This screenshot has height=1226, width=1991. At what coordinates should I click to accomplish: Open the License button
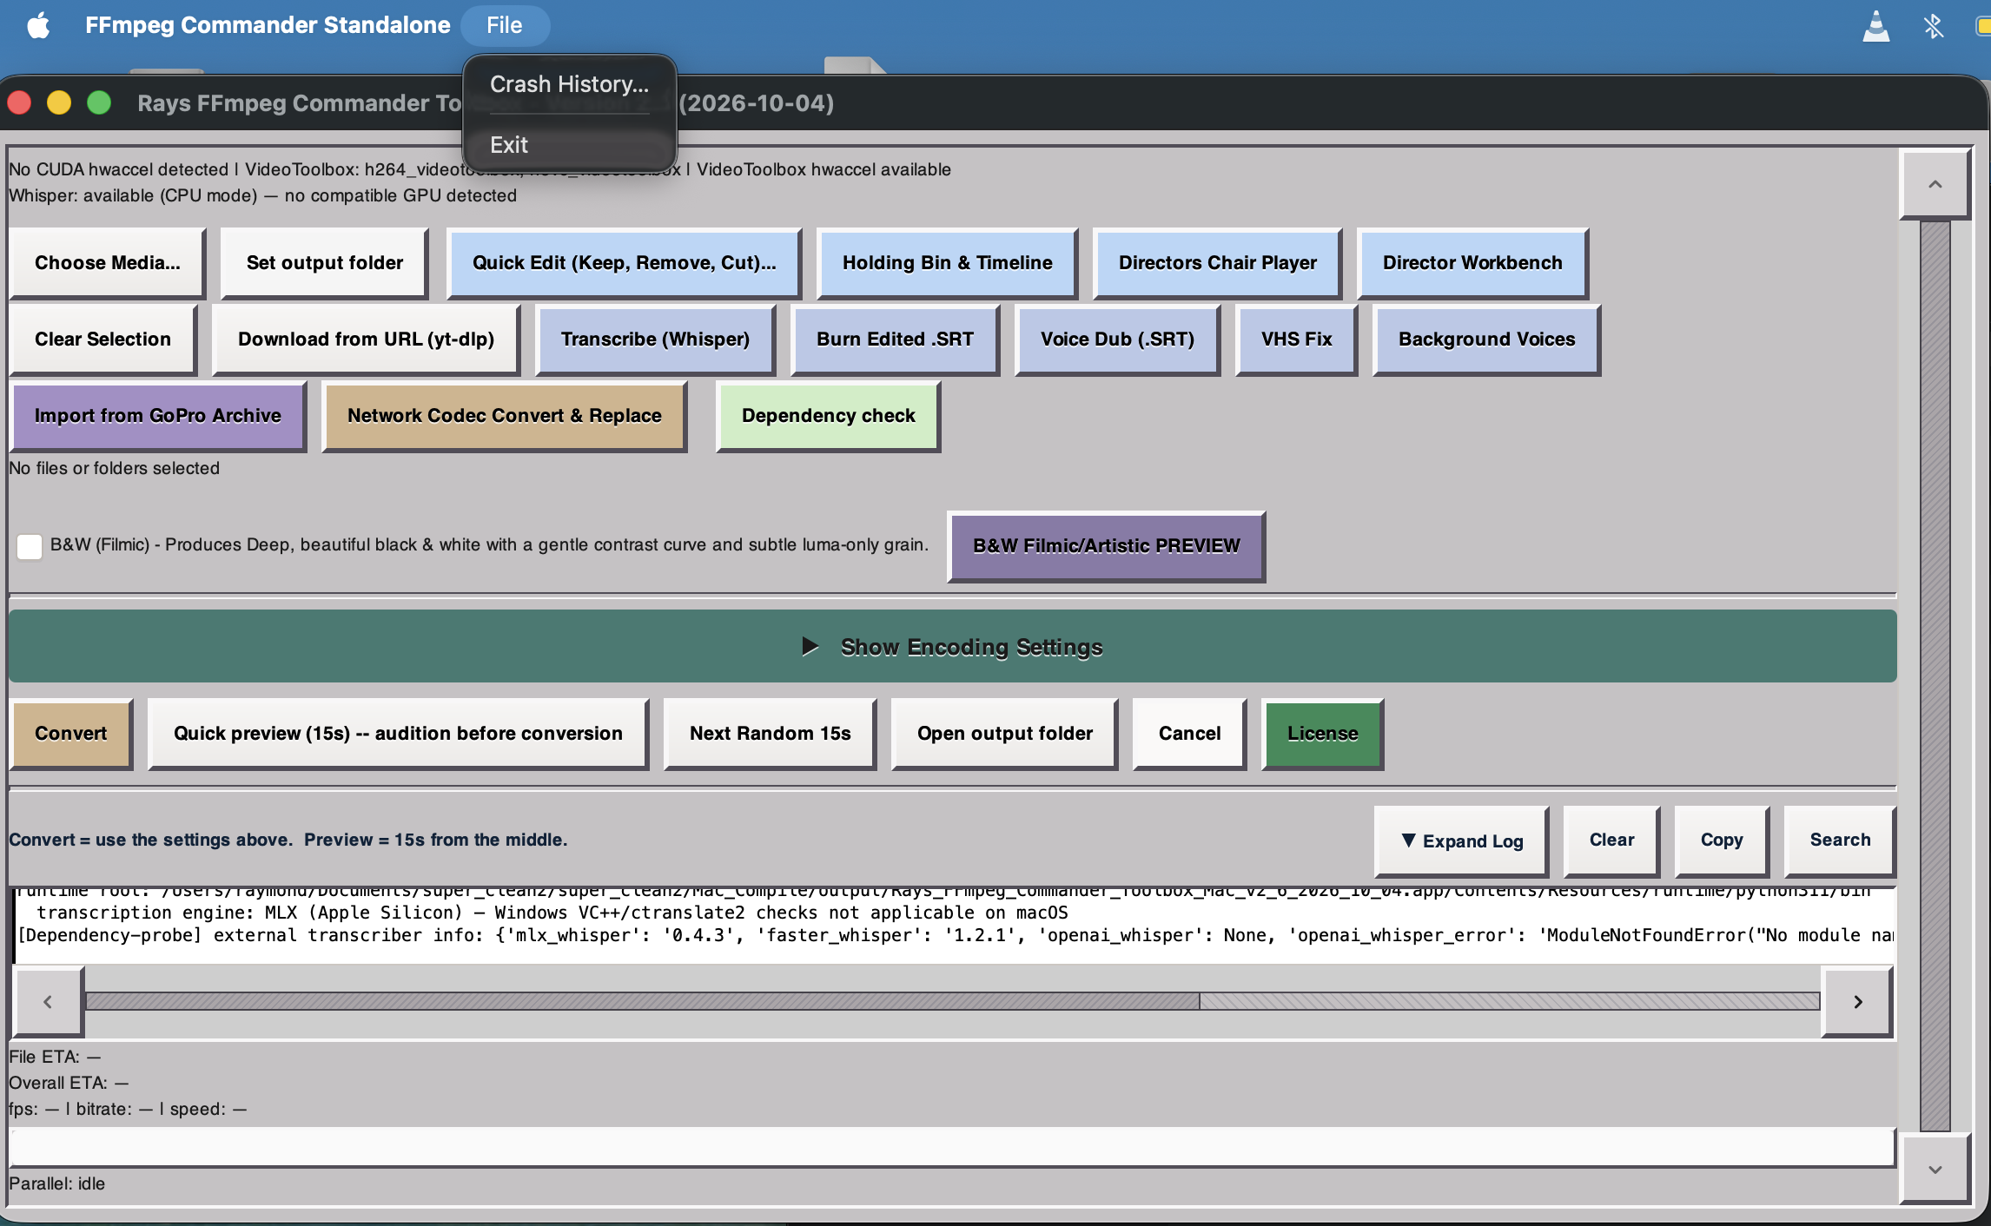(x=1323, y=734)
